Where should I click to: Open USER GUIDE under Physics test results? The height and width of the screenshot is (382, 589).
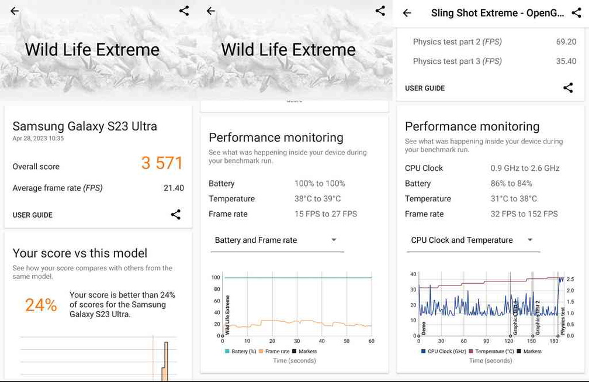coord(425,88)
